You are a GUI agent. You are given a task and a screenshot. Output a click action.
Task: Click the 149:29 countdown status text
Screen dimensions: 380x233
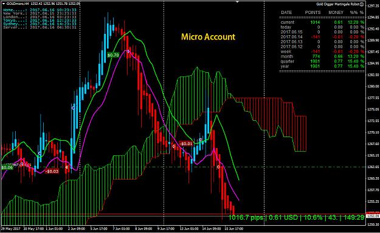click(354, 217)
